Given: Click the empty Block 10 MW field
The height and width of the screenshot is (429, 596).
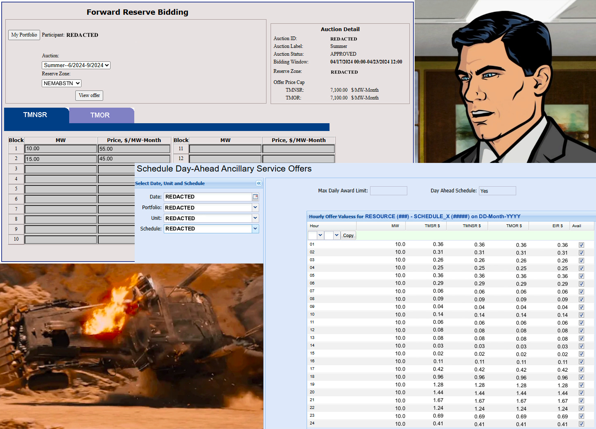Looking at the screenshot, I should (61, 239).
